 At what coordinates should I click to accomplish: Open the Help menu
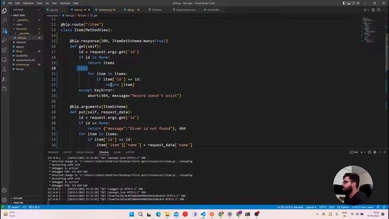[x=75, y=3]
